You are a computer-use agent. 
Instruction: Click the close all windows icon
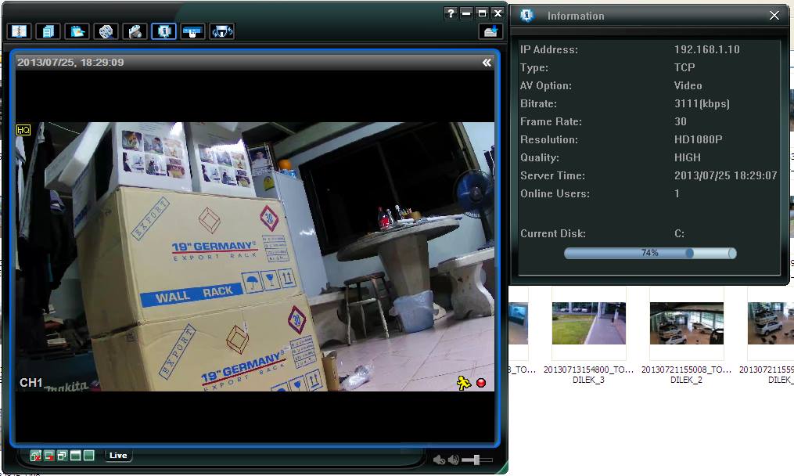[35, 455]
